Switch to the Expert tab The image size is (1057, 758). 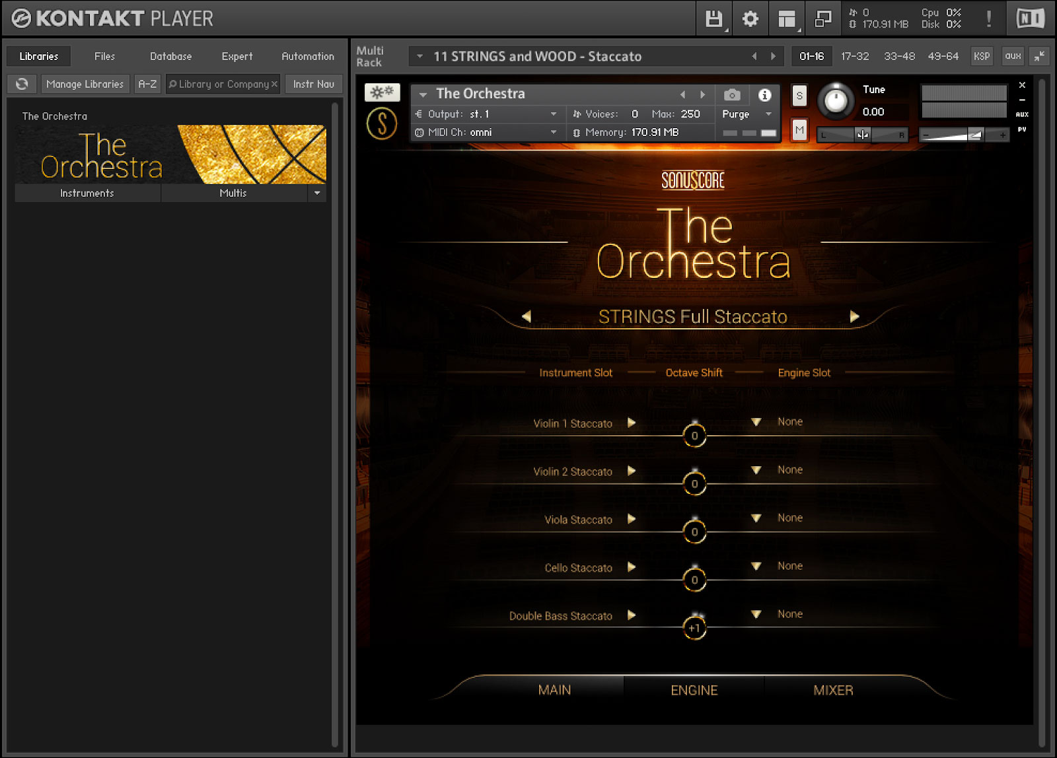click(x=237, y=56)
